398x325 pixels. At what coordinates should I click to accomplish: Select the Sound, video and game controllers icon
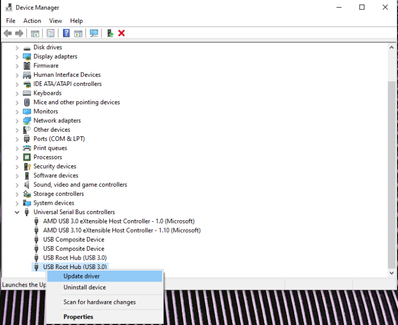(x=27, y=185)
